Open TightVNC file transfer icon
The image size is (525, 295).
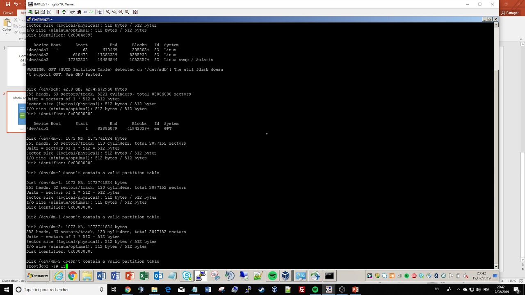[x=100, y=12]
